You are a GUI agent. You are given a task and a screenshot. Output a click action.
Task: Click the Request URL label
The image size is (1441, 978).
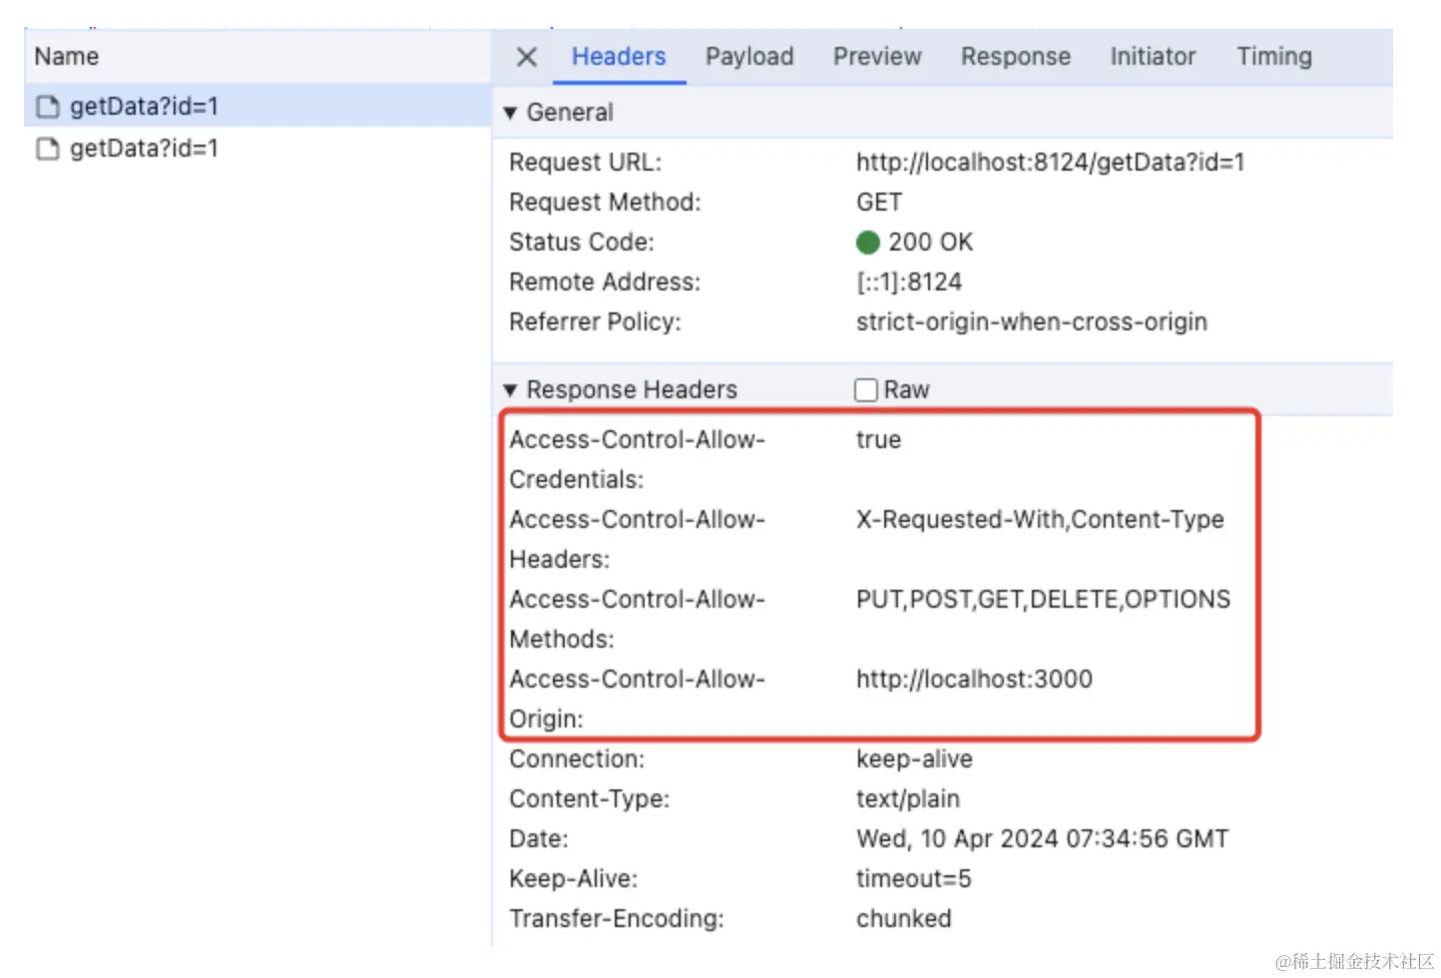(585, 163)
